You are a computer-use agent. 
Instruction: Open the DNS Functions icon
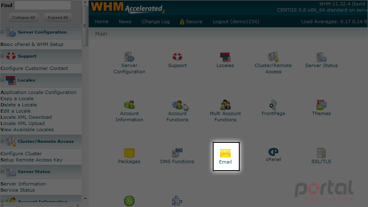[177, 153]
